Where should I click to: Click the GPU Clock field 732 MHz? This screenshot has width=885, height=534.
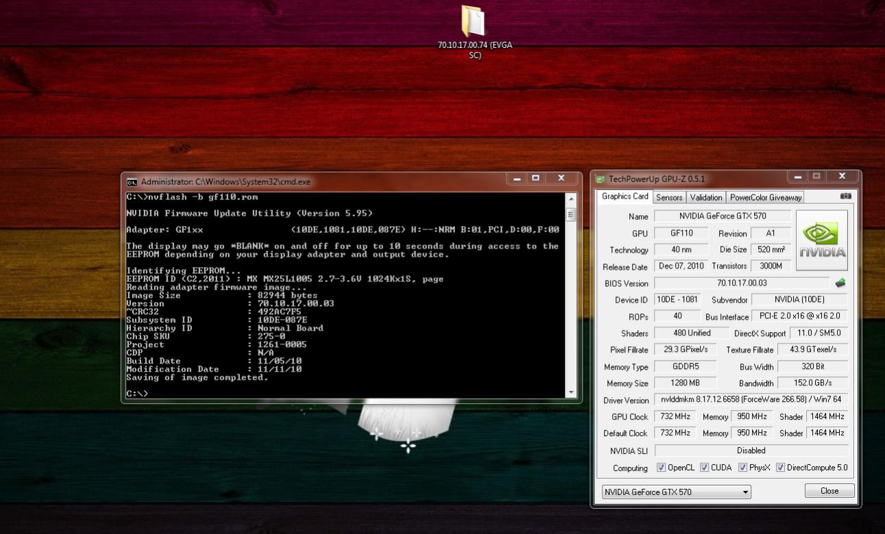point(675,416)
